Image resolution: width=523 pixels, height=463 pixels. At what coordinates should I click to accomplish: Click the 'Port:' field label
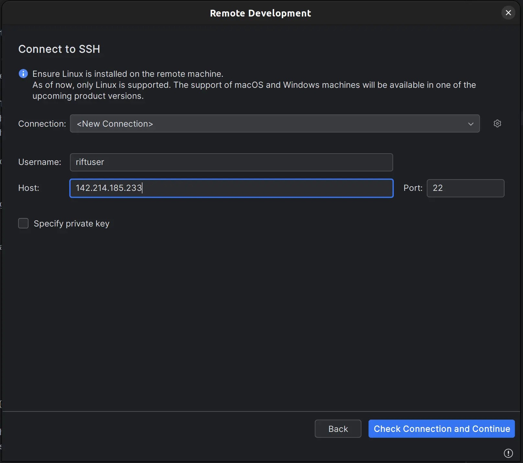413,188
